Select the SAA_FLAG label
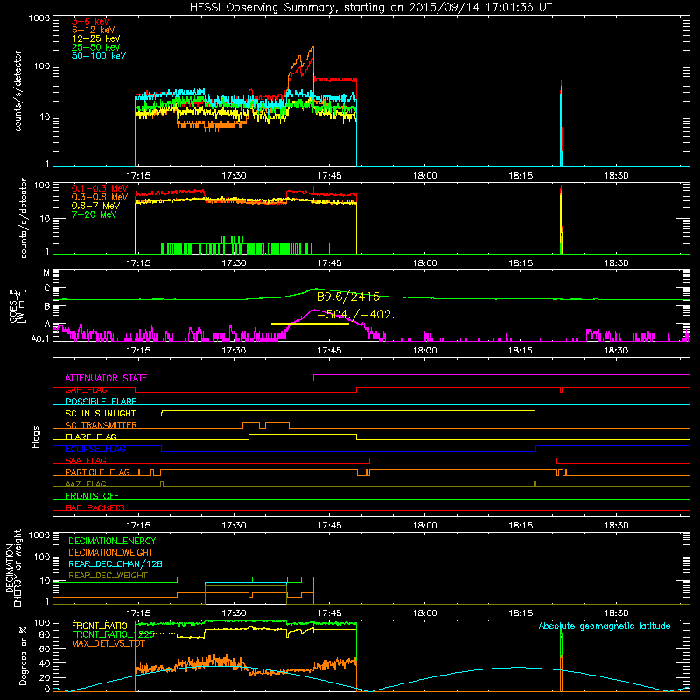 (x=86, y=460)
